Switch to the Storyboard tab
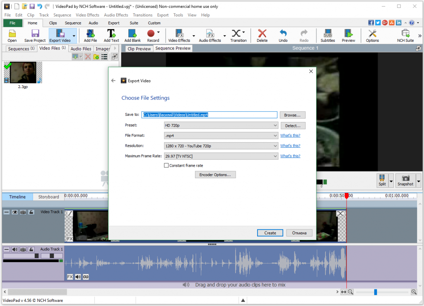This screenshot has height=306, width=424. tap(49, 197)
